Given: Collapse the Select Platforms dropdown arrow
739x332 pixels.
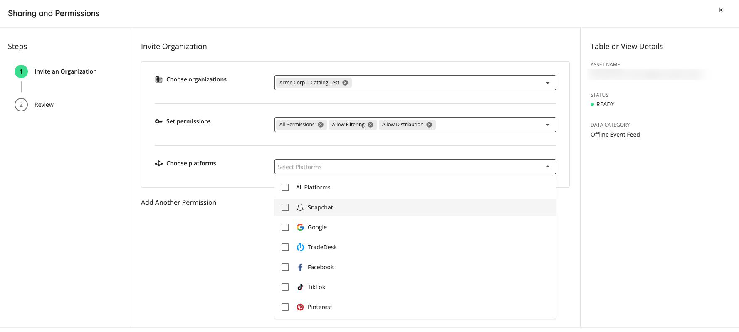Looking at the screenshot, I should pos(548,167).
